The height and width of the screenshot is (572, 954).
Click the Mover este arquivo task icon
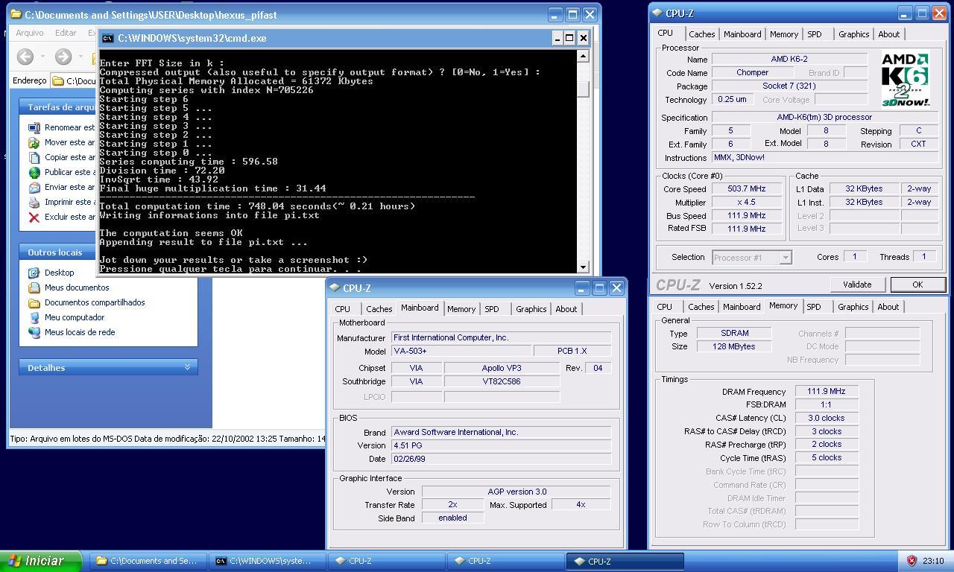click(34, 142)
